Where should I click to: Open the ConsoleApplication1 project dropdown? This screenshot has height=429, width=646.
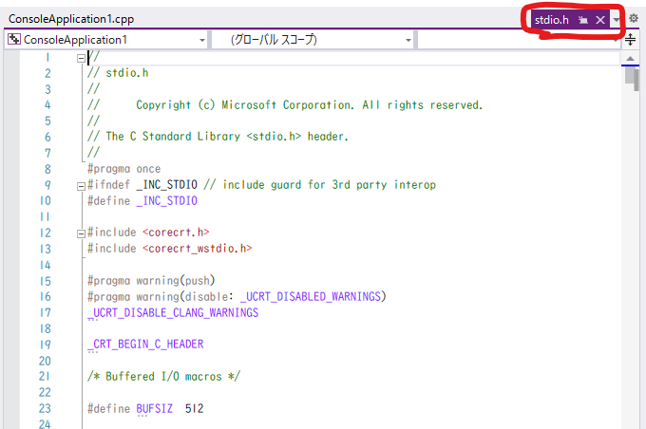(202, 40)
